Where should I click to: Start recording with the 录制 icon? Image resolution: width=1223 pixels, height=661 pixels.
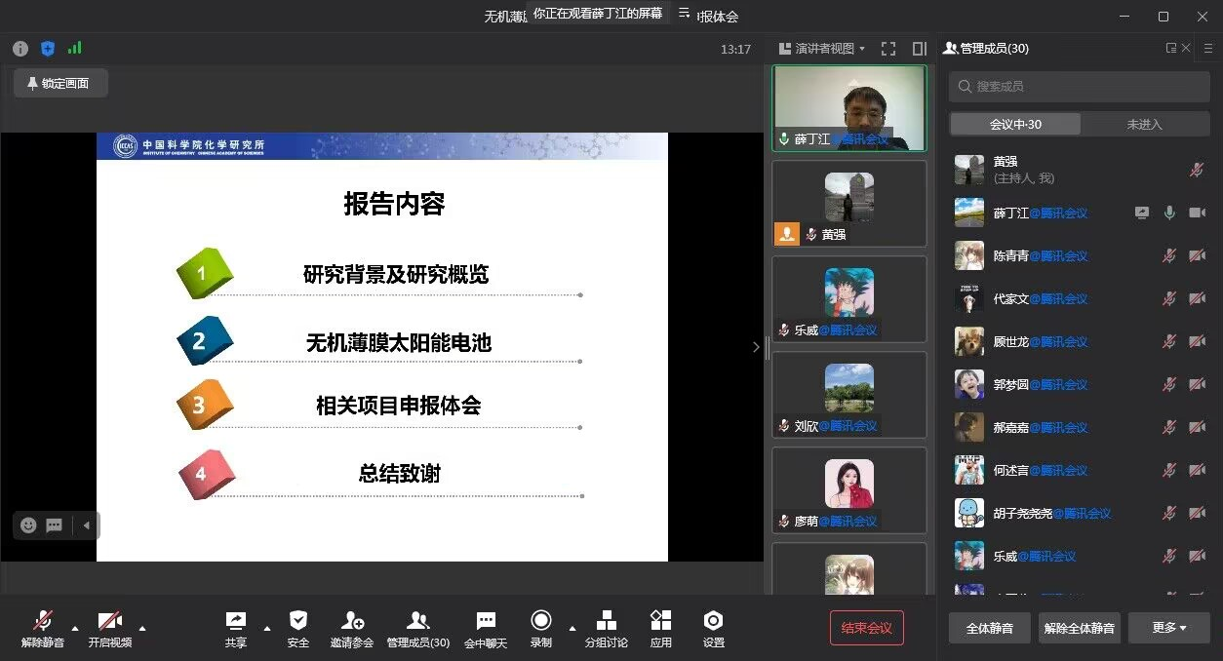tap(541, 621)
